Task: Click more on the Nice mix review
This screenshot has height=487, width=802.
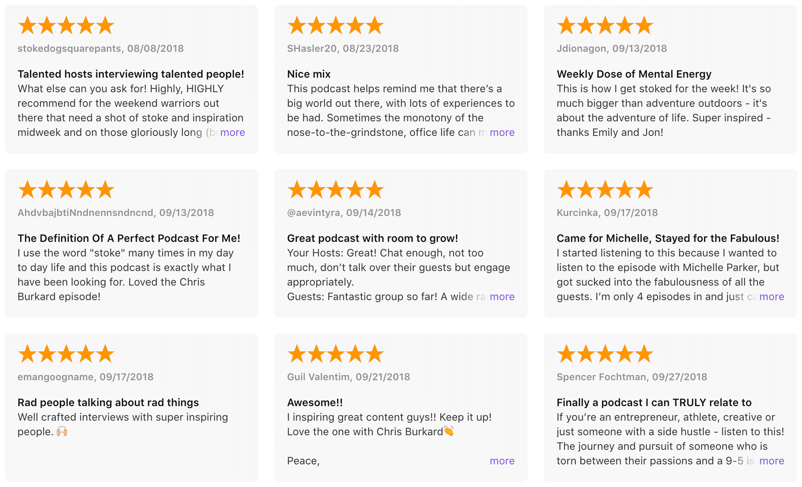Action: coord(502,133)
